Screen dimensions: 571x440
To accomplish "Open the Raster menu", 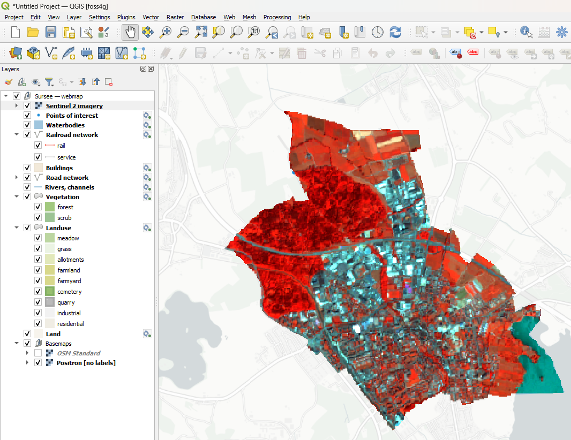I will pos(175,17).
